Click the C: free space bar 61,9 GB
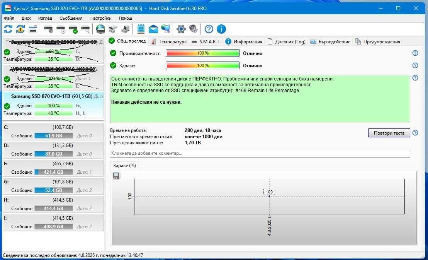The width and height of the screenshot is (428, 260). pyautogui.click(x=53, y=135)
